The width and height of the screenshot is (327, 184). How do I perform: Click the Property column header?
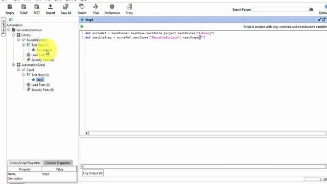pos(25,169)
